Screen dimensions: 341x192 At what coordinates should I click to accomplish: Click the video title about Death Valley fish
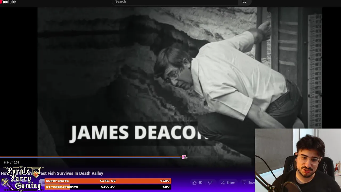52,173
